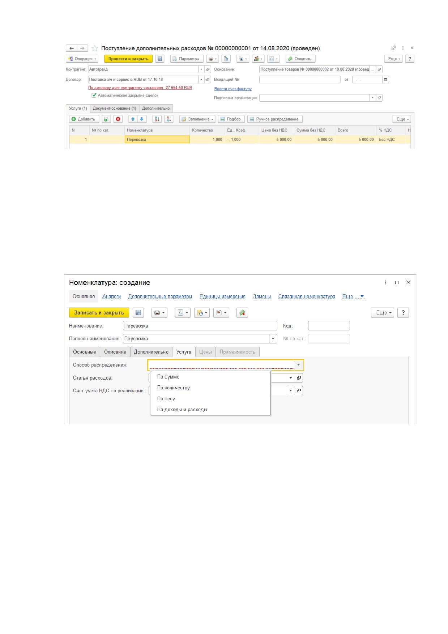Image resolution: width=448 pixels, height=634 pixels.
Task: Open the Заполнение dropdown in the table toolbar
Action: point(197,119)
